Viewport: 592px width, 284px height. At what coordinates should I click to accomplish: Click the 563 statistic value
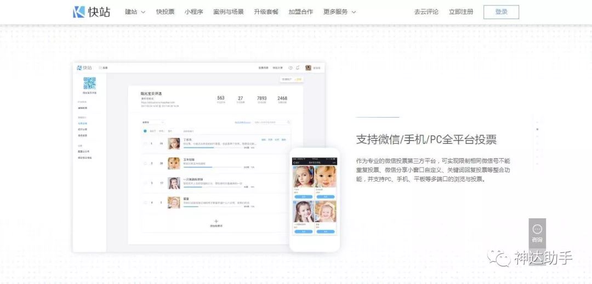click(221, 98)
